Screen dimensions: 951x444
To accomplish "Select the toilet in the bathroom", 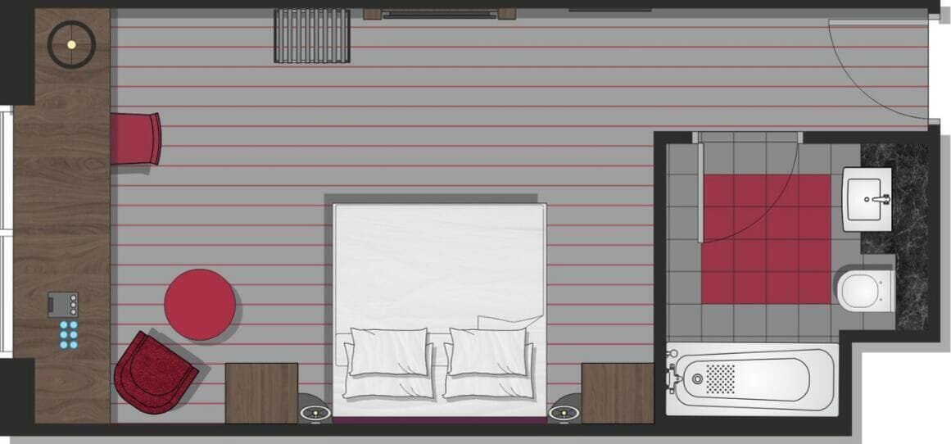I will pyautogui.click(x=866, y=291).
